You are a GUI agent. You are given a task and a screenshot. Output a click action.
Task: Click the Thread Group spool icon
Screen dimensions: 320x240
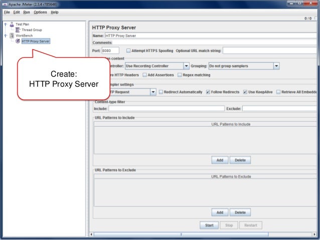(x=18, y=30)
